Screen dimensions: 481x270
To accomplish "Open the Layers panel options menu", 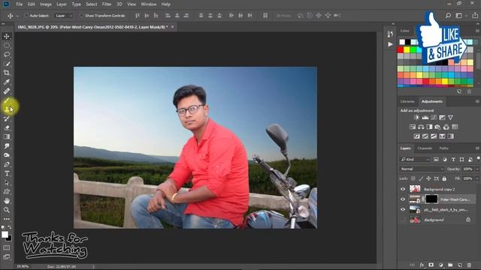I will tap(477, 148).
